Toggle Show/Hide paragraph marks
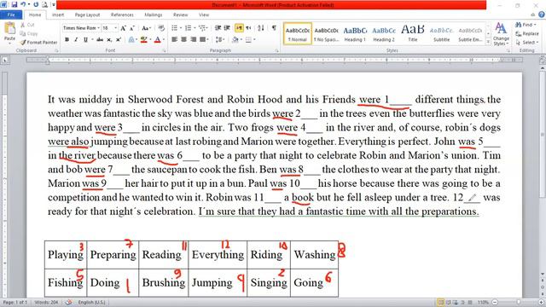The height and width of the screenshot is (307, 546). click(275, 28)
